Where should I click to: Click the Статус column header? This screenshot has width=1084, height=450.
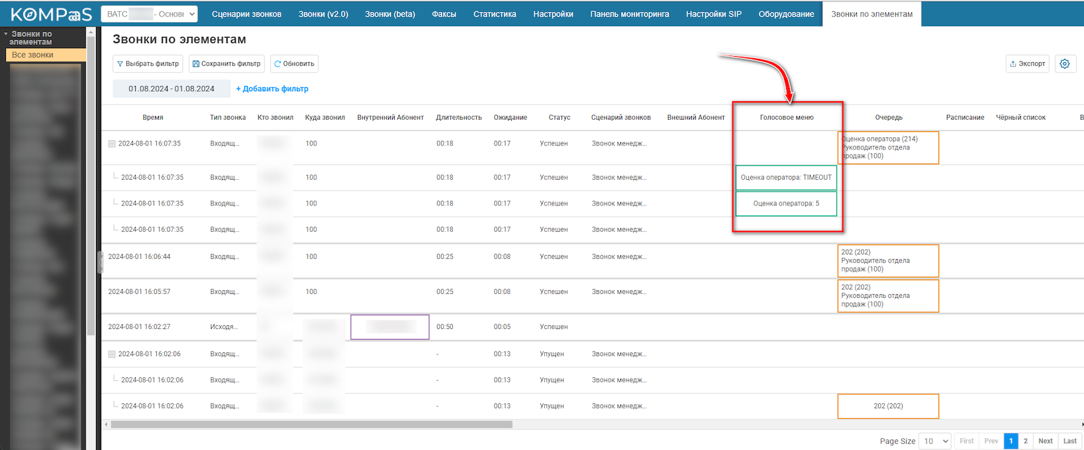[x=560, y=118]
